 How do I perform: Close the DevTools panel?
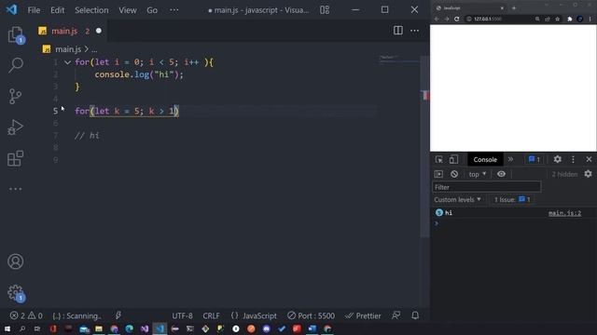589,159
